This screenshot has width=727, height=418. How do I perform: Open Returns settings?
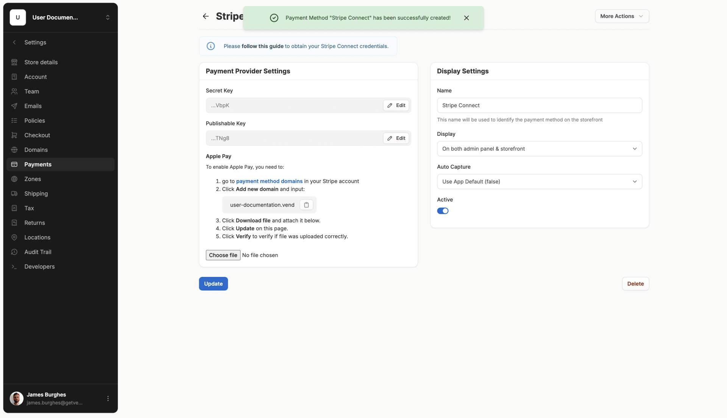(x=61, y=223)
